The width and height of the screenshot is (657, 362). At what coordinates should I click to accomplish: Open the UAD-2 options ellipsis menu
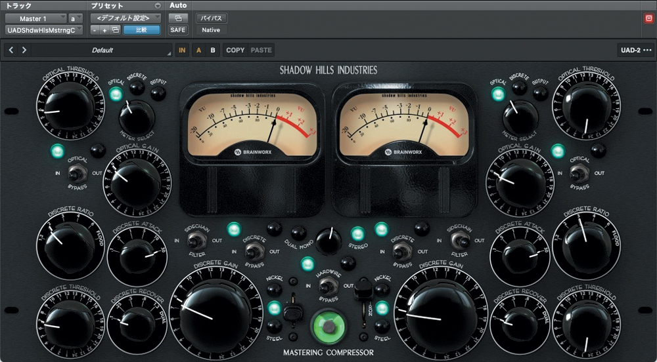point(647,50)
